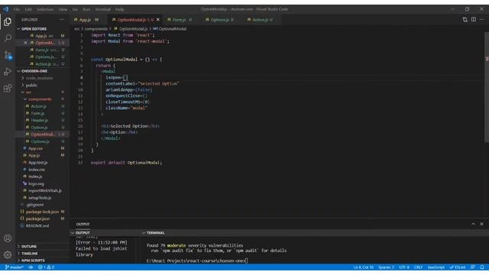Open the ESLint status item
The image size is (489, 275).
point(457,267)
